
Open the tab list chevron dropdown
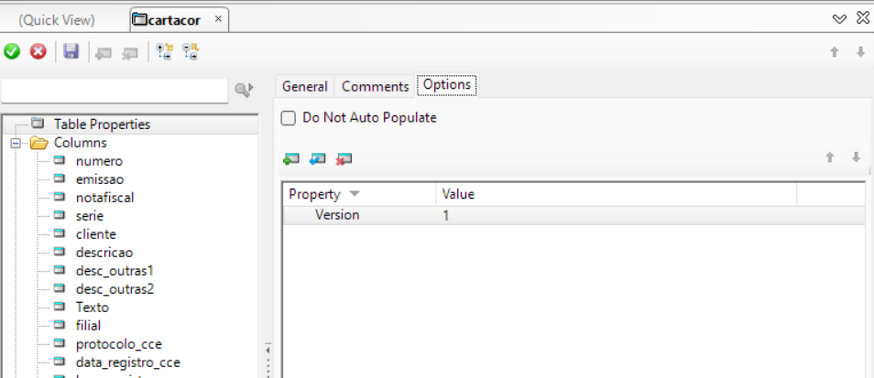[839, 19]
